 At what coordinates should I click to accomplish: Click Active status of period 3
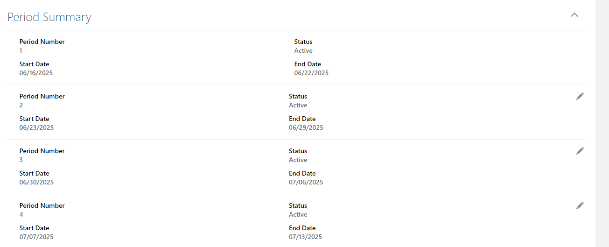point(298,160)
